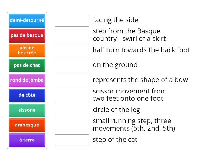Screen dimensions: 215x161
Task: Click the blue de côté tile
Action: [27, 95]
